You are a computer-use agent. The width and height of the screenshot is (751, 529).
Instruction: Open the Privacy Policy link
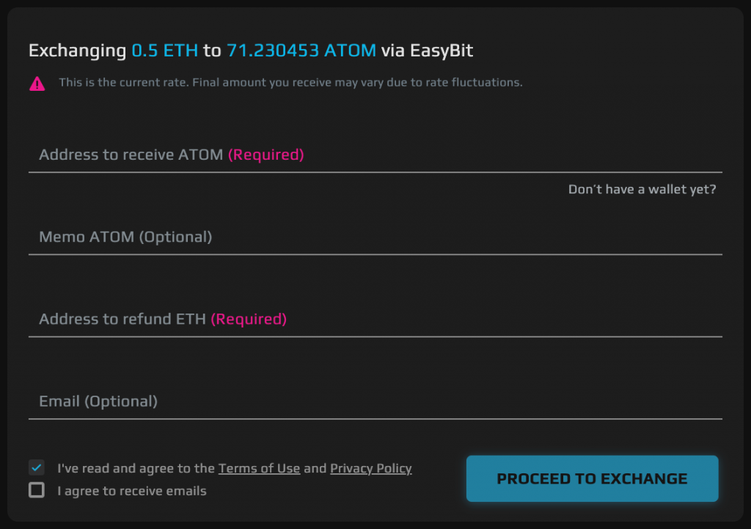point(370,468)
